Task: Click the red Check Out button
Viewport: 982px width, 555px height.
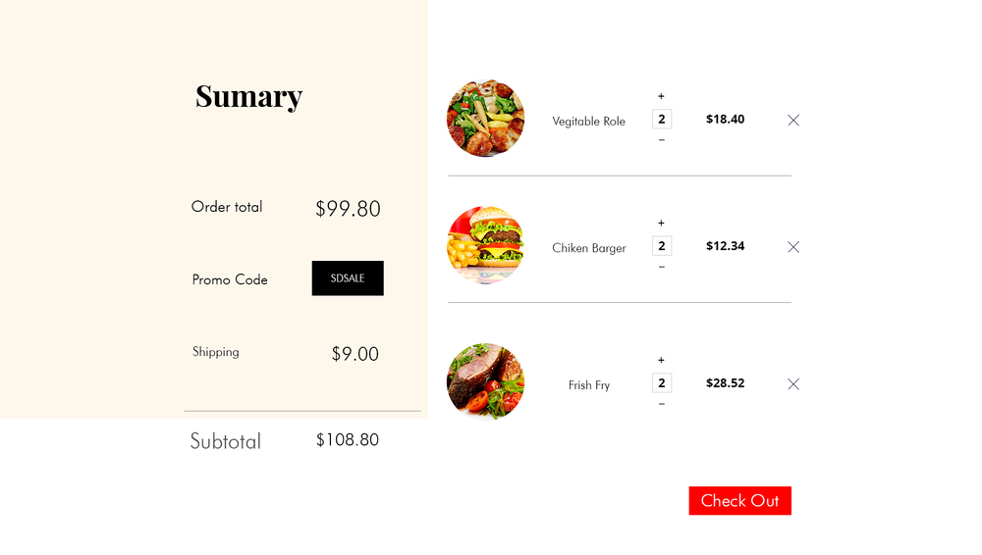Action: [739, 500]
